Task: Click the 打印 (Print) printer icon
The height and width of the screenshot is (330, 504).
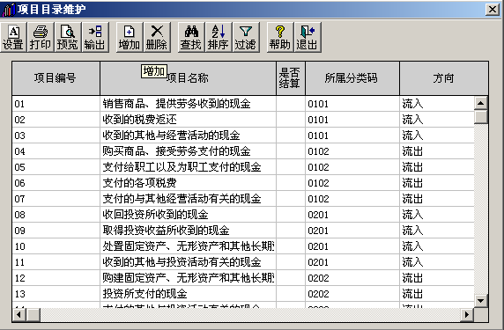Action: click(41, 37)
